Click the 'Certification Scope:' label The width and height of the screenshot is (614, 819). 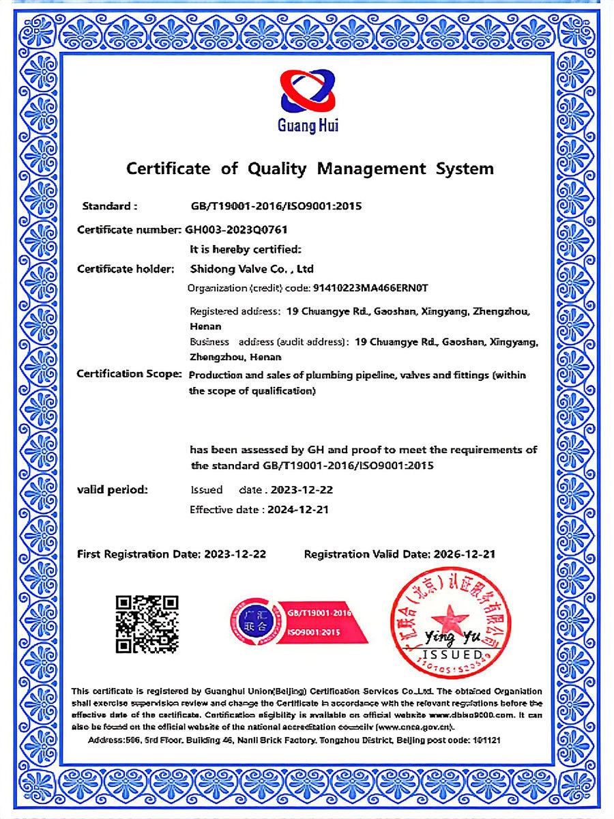tap(129, 374)
